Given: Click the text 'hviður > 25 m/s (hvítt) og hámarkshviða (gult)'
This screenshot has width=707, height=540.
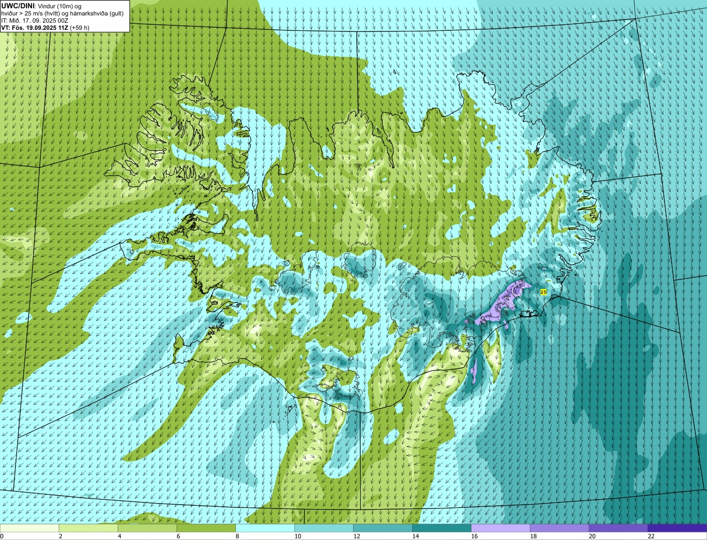Looking at the screenshot, I should coord(62,13).
